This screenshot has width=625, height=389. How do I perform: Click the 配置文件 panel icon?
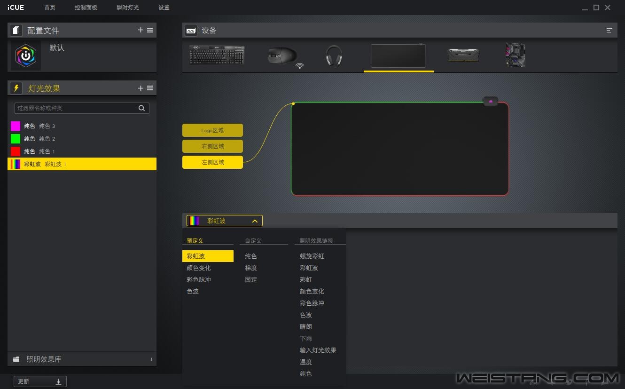tap(16, 30)
